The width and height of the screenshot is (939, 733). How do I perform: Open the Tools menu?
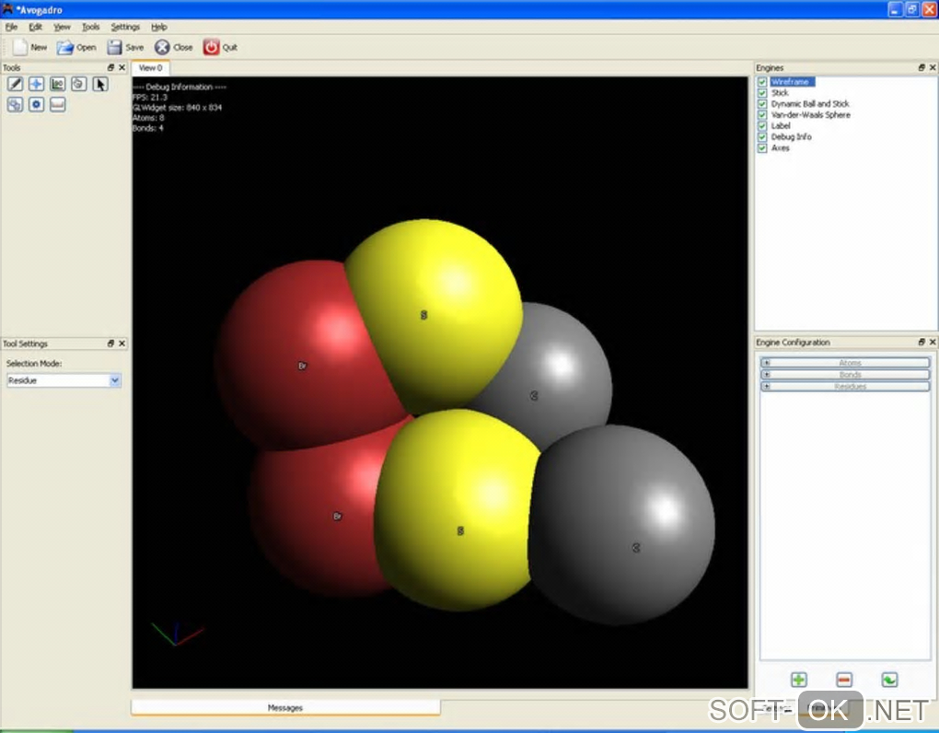coord(90,27)
